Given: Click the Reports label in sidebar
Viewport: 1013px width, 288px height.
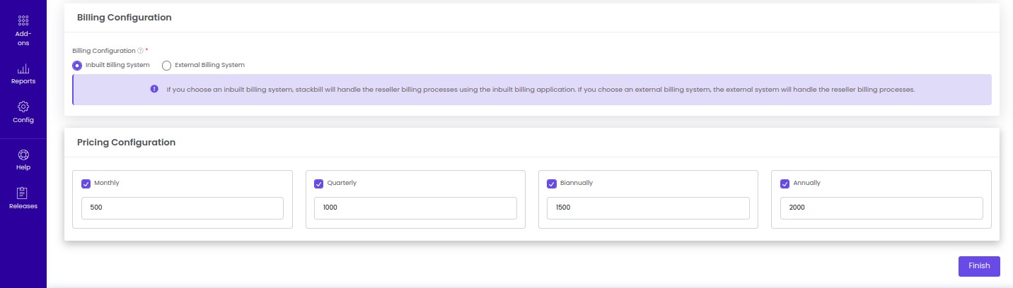Looking at the screenshot, I should coord(23,81).
